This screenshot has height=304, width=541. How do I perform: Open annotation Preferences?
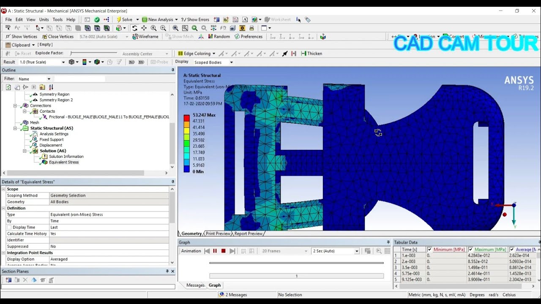[x=249, y=37]
